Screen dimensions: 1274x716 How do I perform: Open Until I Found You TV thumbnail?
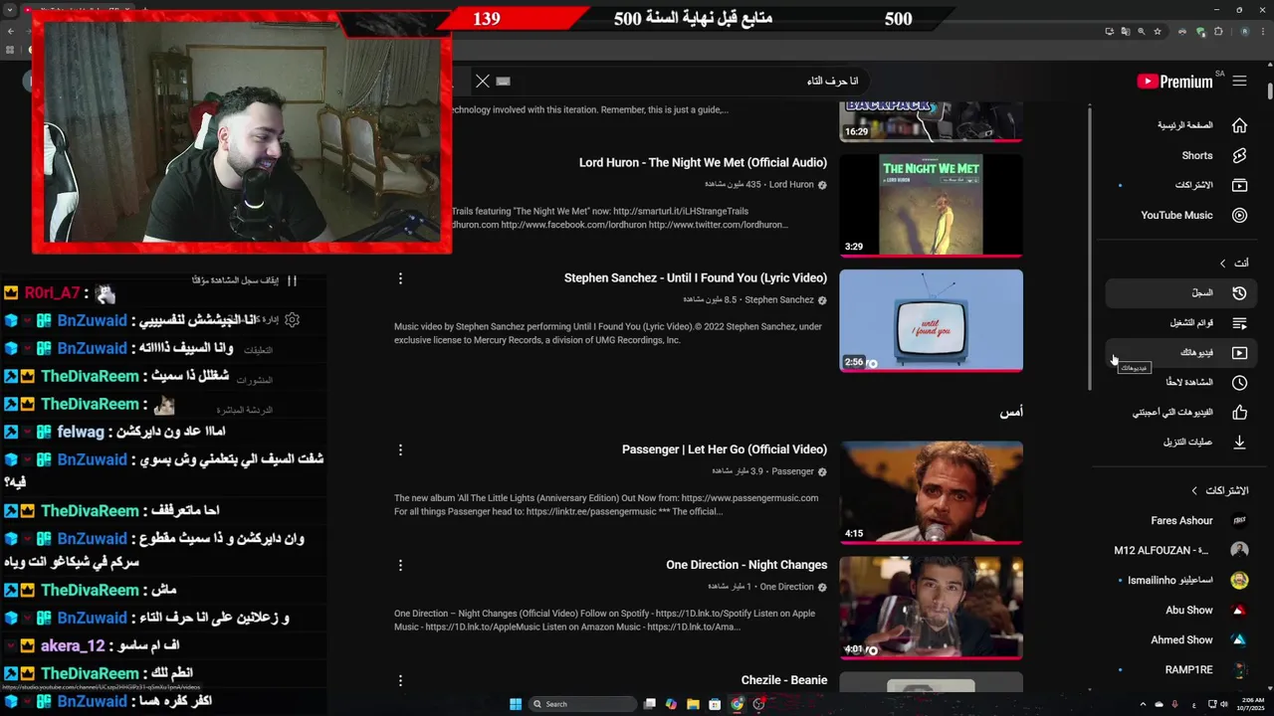pos(931,320)
